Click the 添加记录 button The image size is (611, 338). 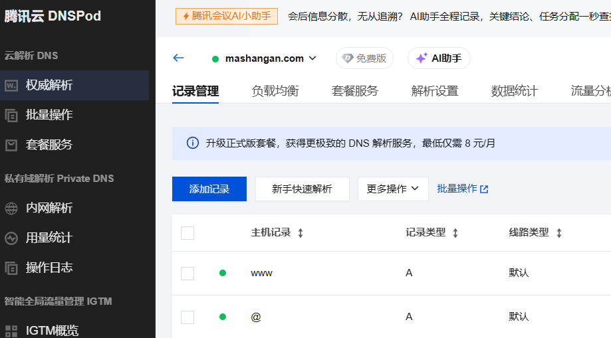pos(209,189)
